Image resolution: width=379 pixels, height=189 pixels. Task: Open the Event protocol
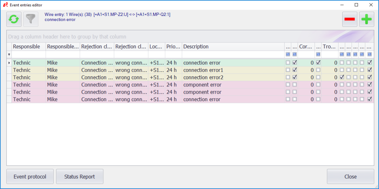click(x=30, y=176)
